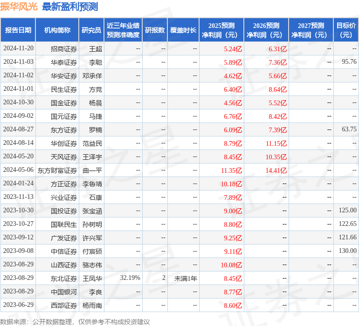Click the 8.77亿 forecast value
This screenshot has width=359, height=326.
coord(233,292)
